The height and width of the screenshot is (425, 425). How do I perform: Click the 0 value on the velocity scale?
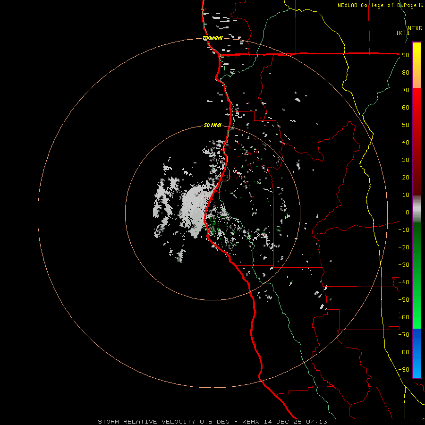(408, 212)
